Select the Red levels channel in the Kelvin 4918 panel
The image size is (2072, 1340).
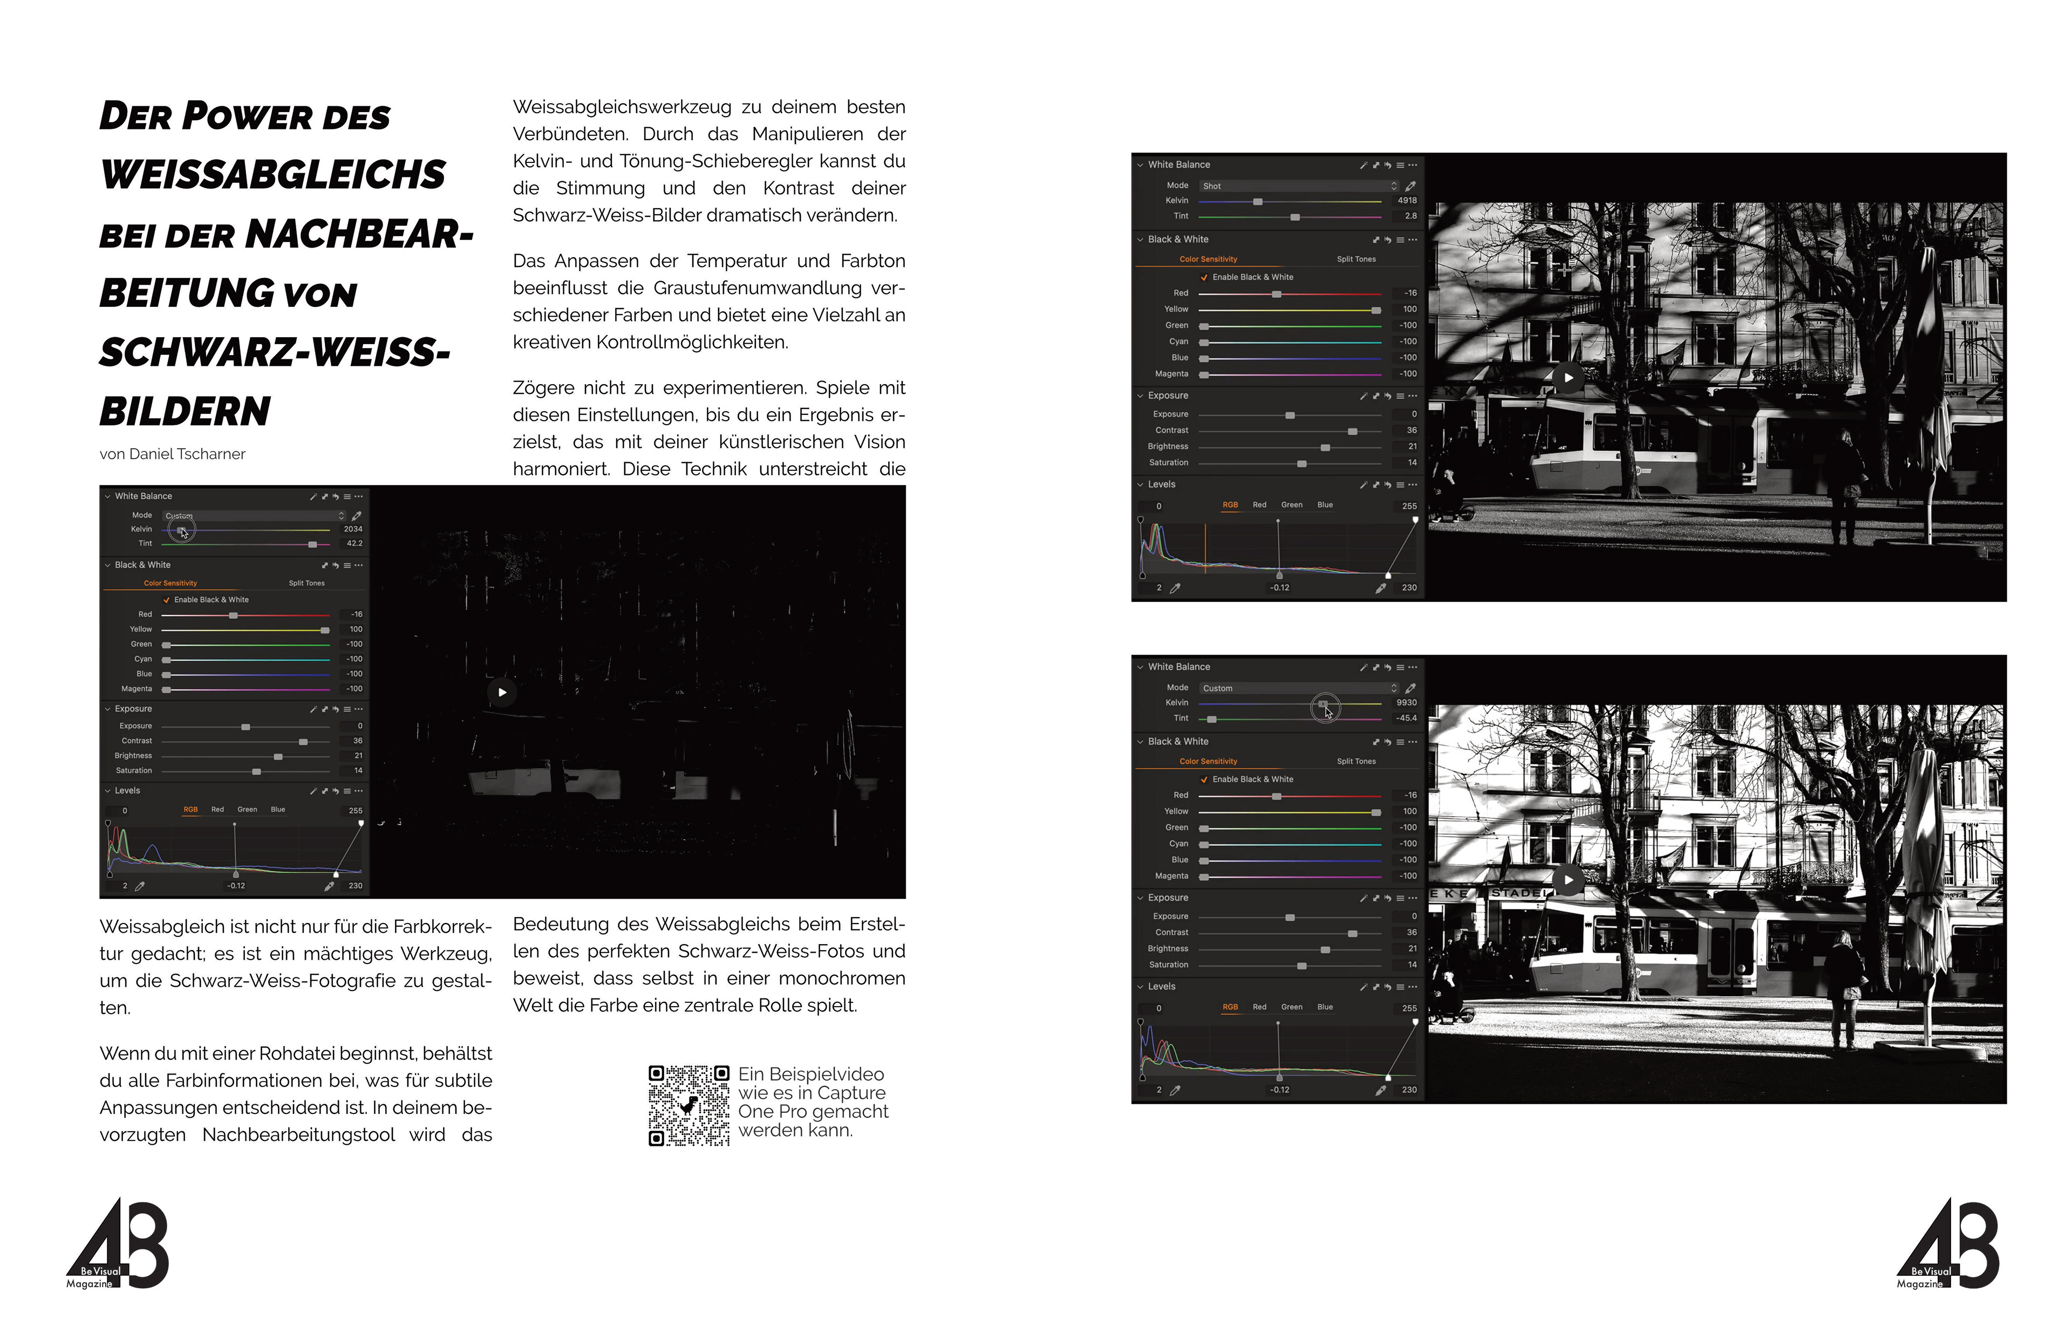click(x=1259, y=505)
